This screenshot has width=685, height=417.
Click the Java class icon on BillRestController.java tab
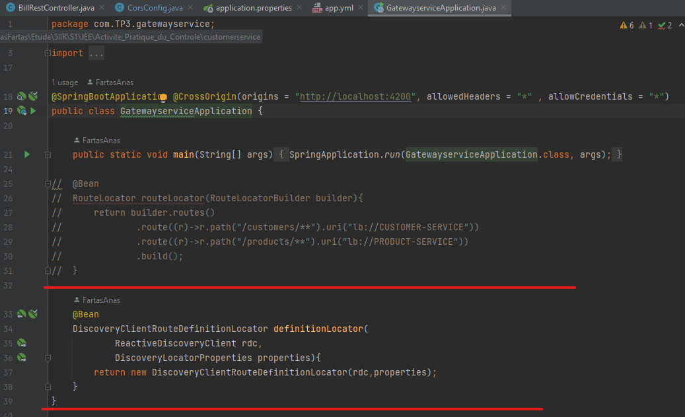point(11,9)
